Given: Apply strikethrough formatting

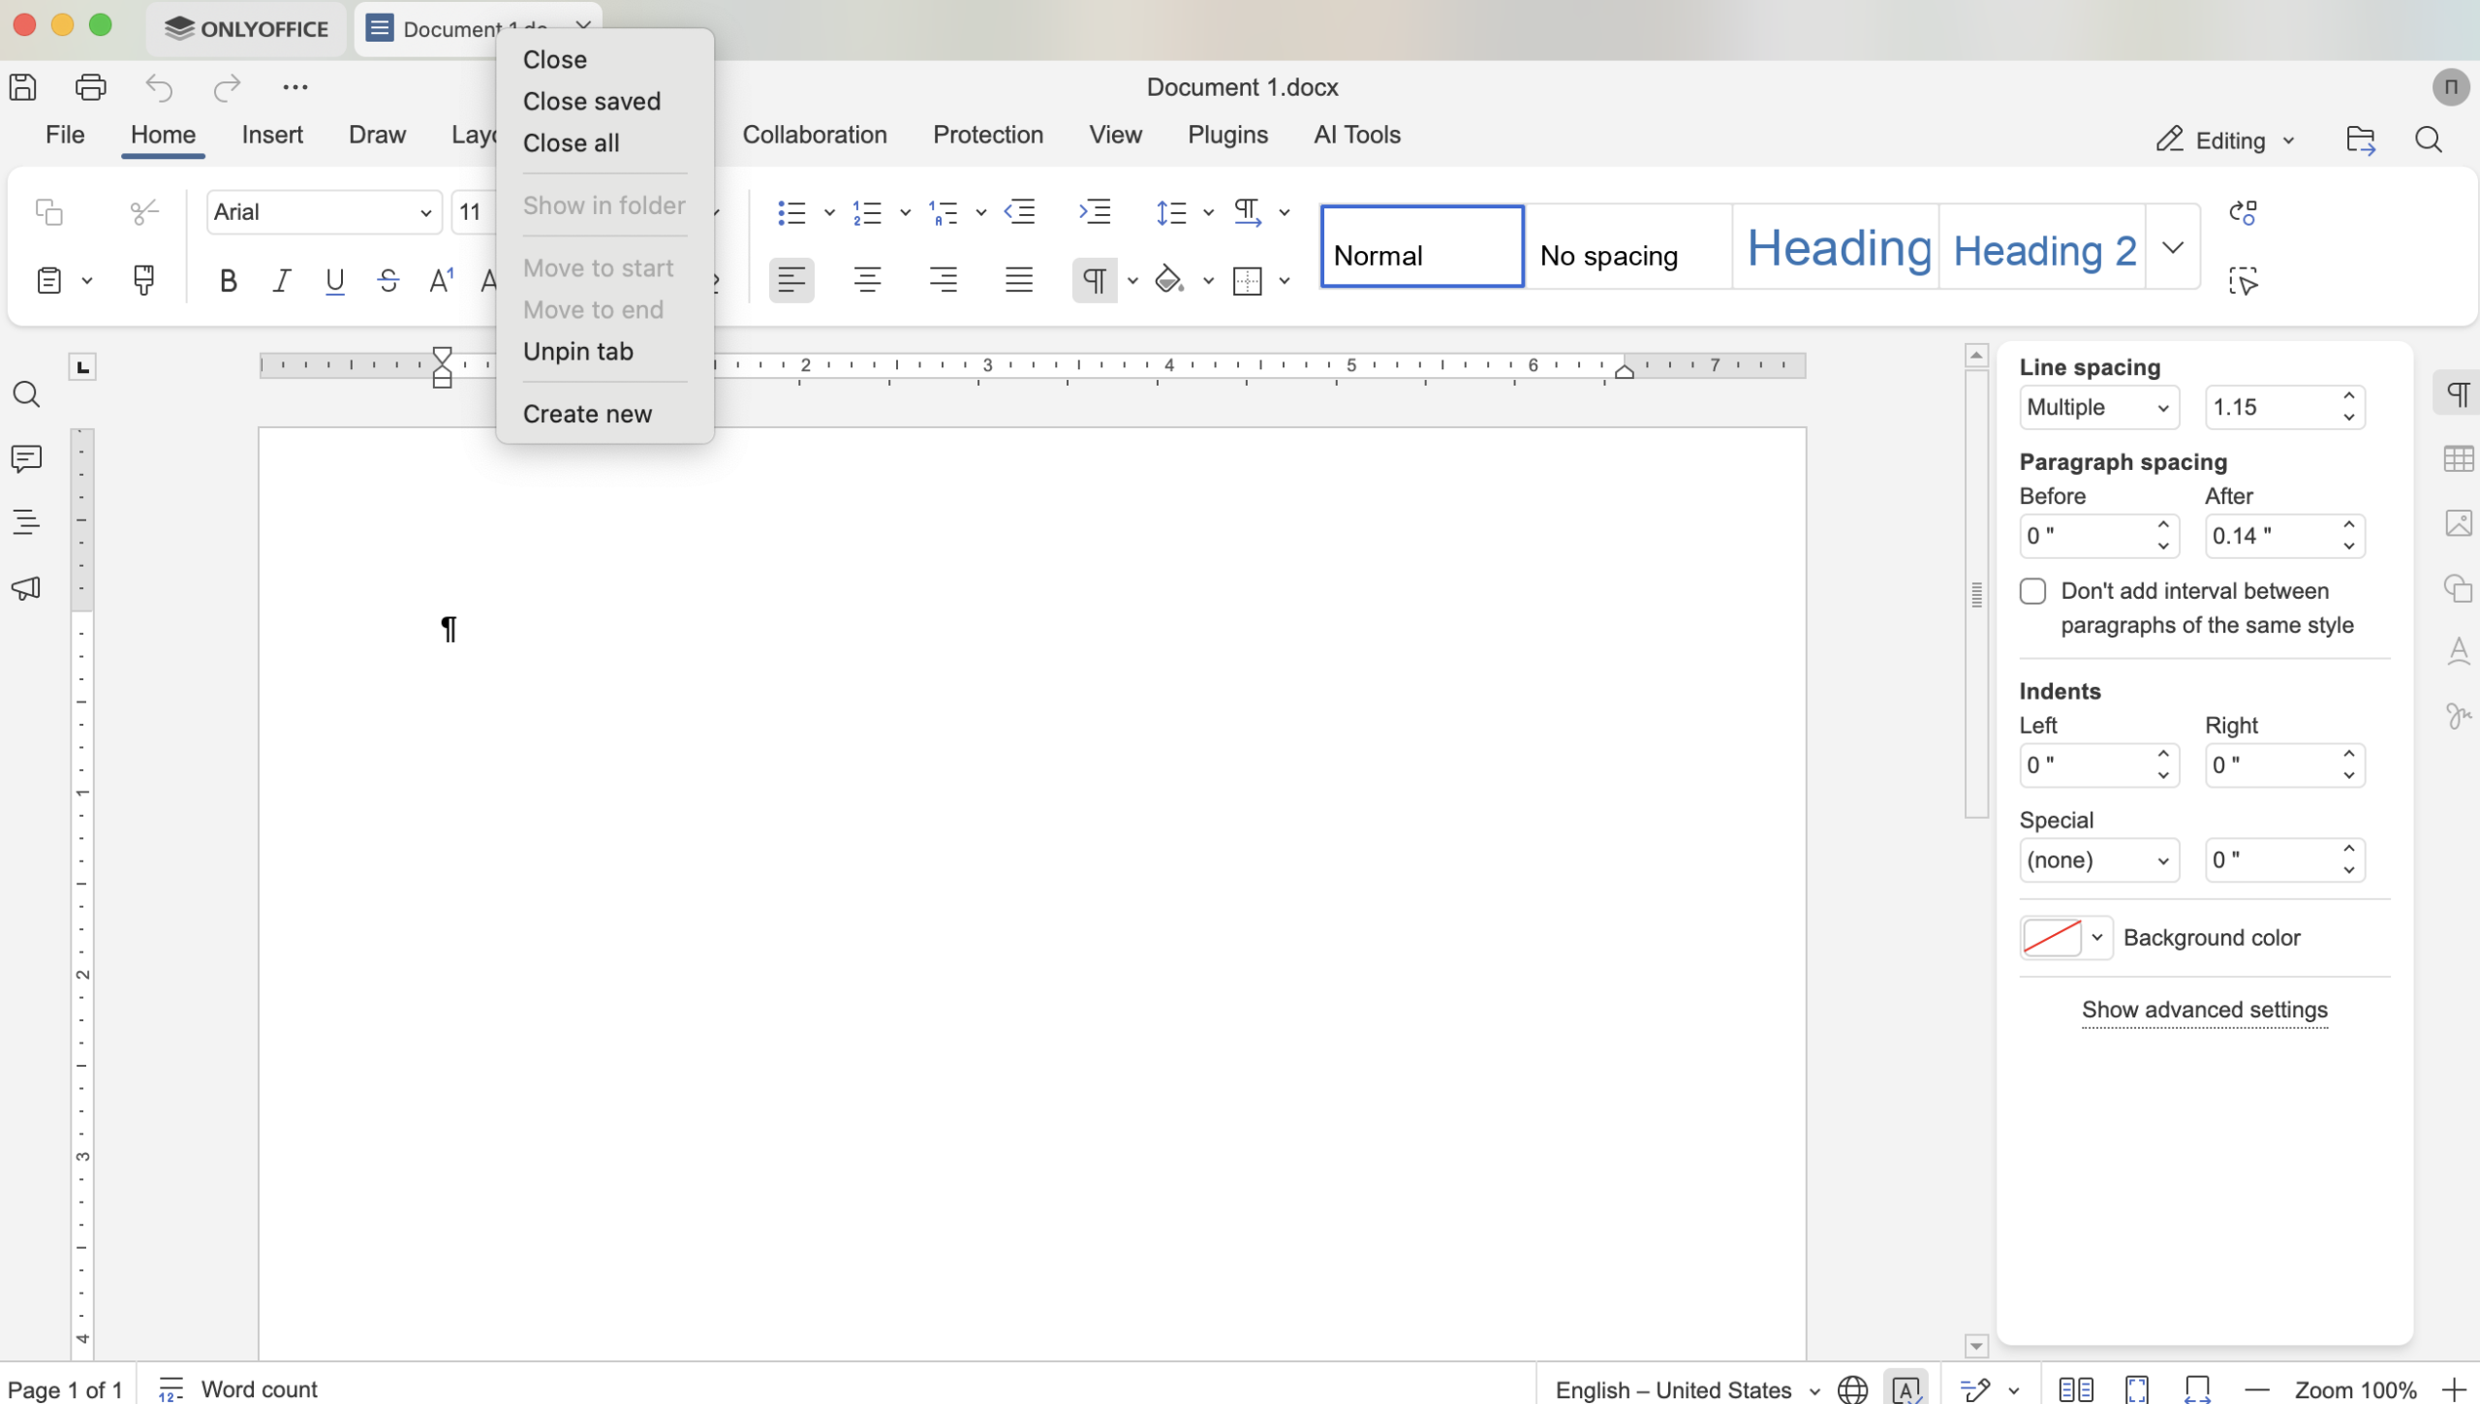Looking at the screenshot, I should (388, 281).
